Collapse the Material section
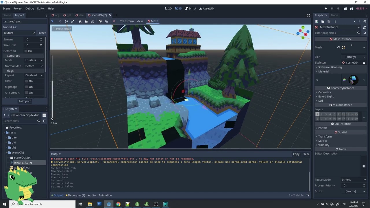 [x=340, y=71]
